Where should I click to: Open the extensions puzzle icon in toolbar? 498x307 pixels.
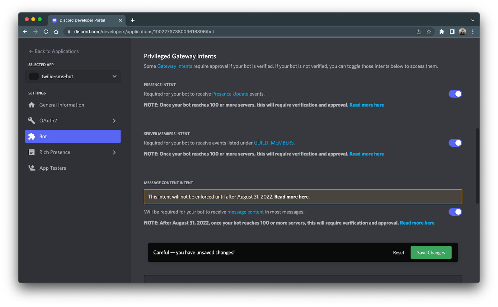tap(442, 32)
